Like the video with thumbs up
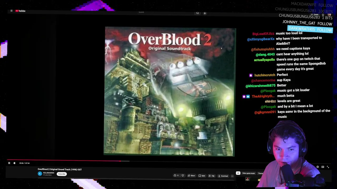Screen dimensions: 337x189 pos(176,176)
